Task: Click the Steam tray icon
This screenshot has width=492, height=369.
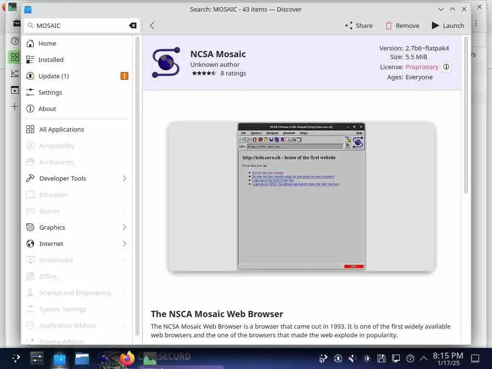Action: pyautogui.click(x=323, y=358)
